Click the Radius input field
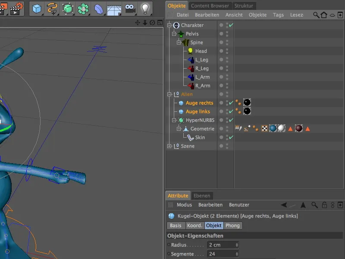This screenshot has width=345, height=259. pyautogui.click(x=223, y=245)
